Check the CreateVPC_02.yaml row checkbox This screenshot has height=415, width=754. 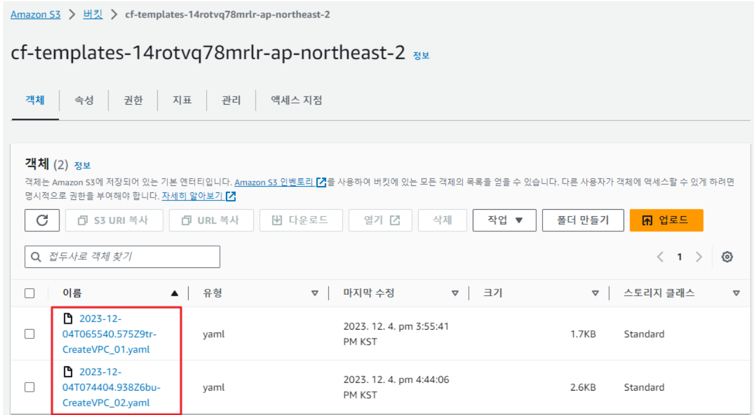pos(30,387)
